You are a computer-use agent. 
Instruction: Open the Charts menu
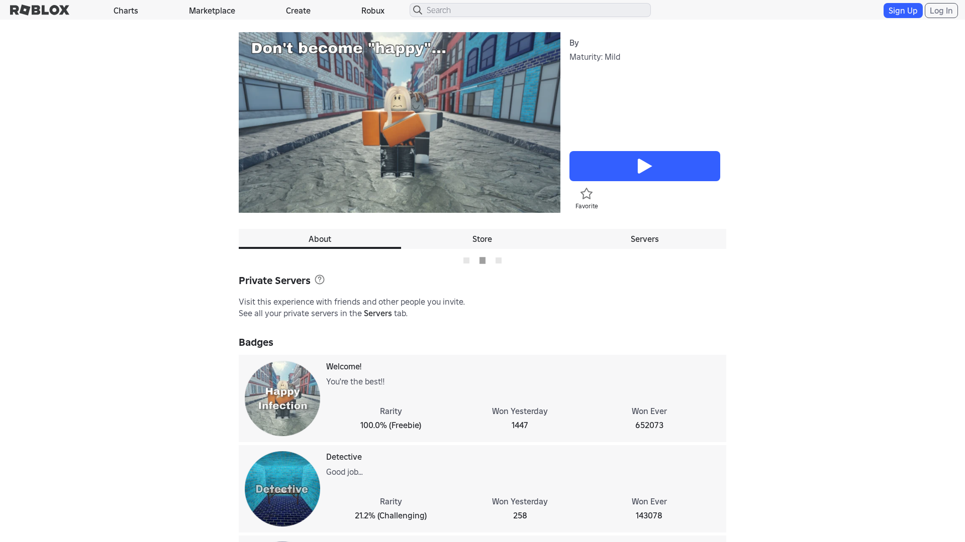click(x=126, y=11)
